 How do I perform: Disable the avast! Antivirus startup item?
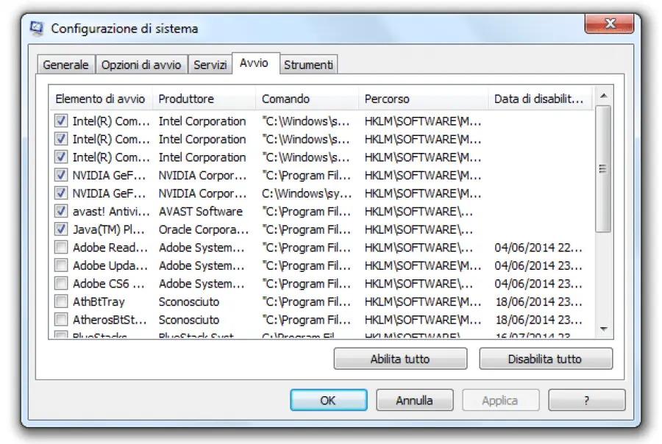62,211
